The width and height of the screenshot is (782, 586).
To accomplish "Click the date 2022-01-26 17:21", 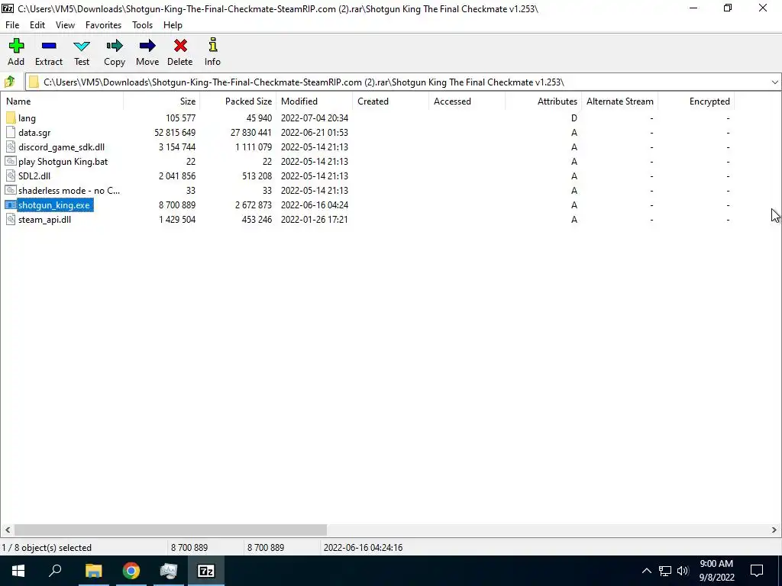I will 314,219.
